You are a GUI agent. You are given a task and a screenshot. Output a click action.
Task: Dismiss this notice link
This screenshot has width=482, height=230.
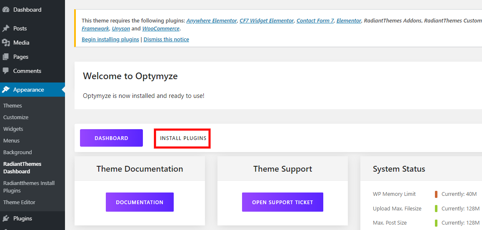166,39
